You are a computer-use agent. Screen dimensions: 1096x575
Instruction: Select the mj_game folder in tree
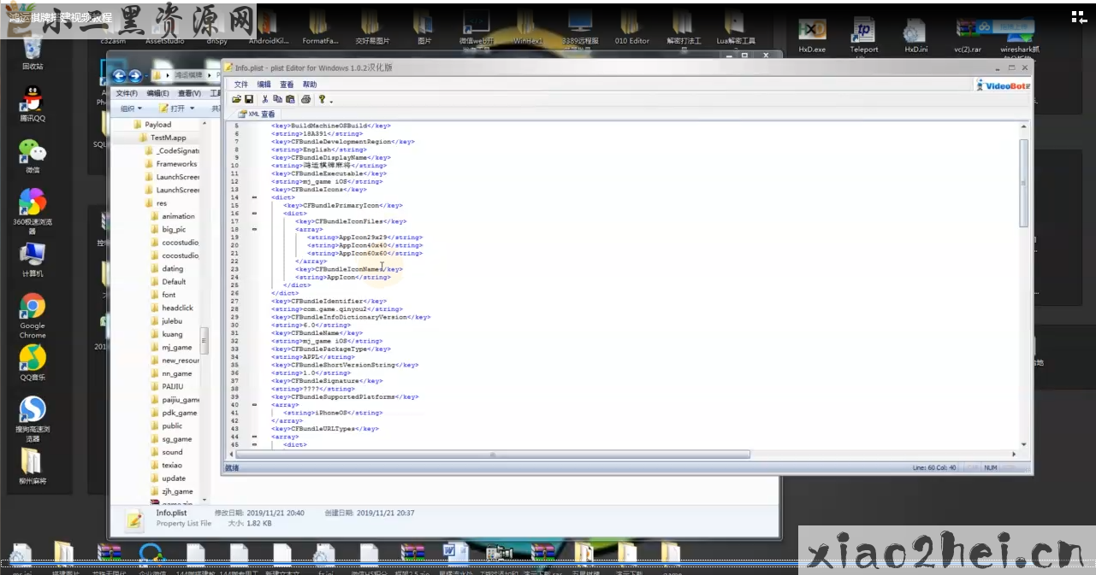point(171,348)
